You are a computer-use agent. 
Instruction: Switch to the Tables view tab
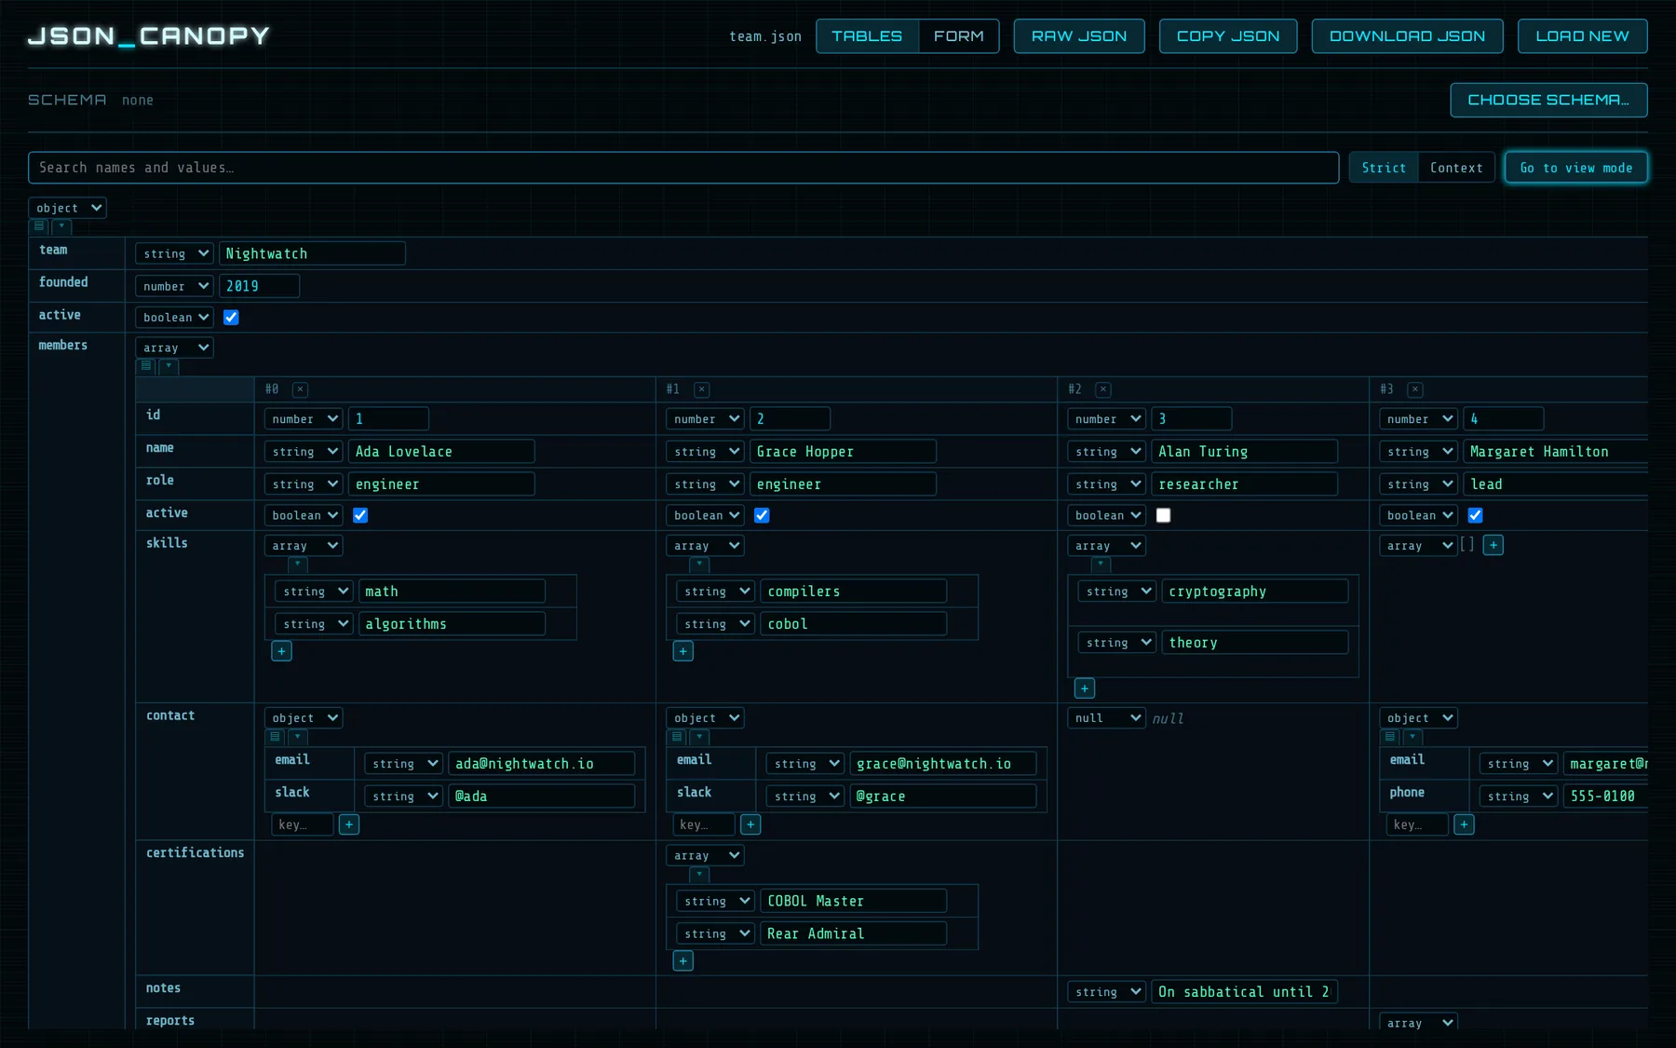coord(867,36)
